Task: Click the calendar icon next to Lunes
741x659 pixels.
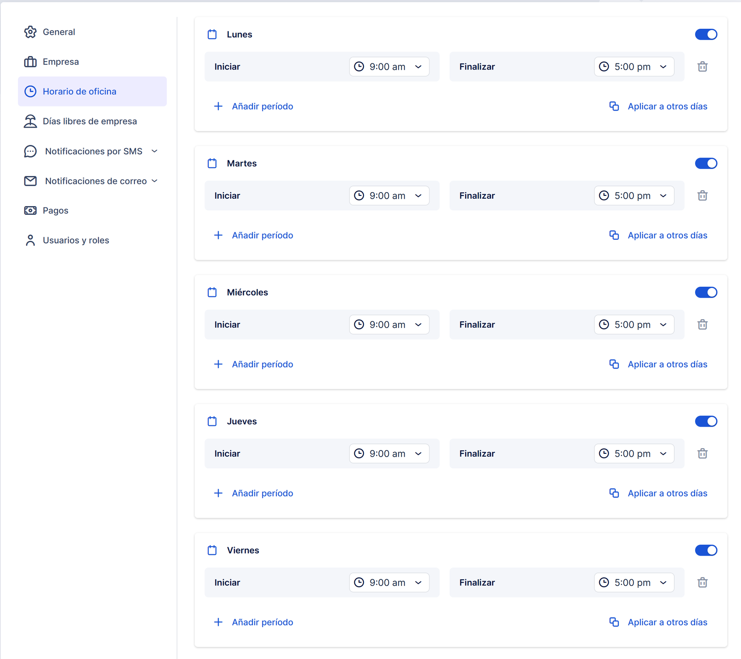Action: [x=212, y=34]
